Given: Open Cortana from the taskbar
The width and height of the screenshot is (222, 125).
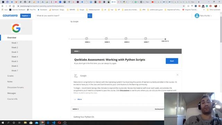Looking at the screenshot, I should tap(14, 123).
